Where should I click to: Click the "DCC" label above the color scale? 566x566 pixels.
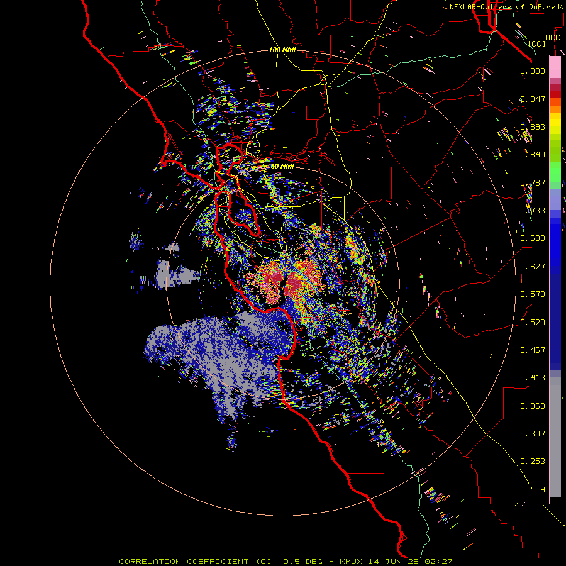[x=552, y=38]
